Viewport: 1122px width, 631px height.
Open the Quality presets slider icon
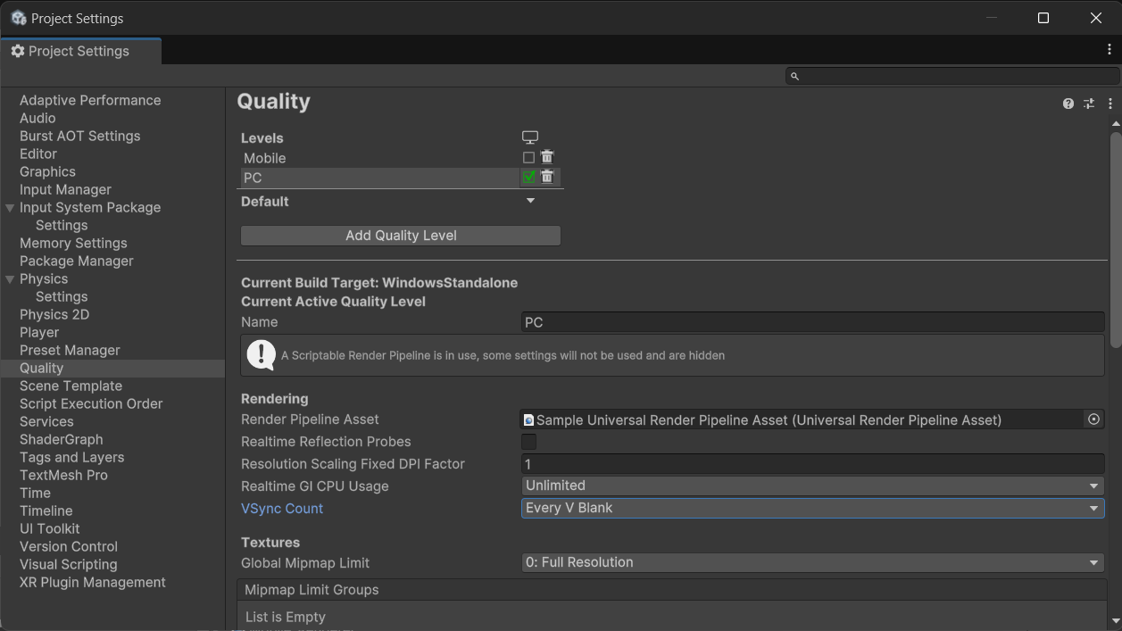pyautogui.click(x=1089, y=104)
